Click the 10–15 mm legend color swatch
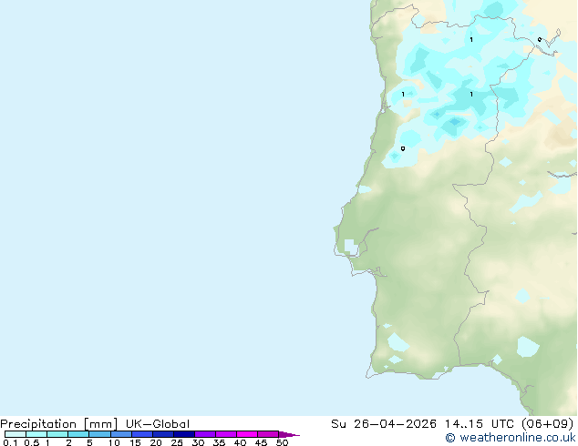578x446 pixels. [121, 434]
